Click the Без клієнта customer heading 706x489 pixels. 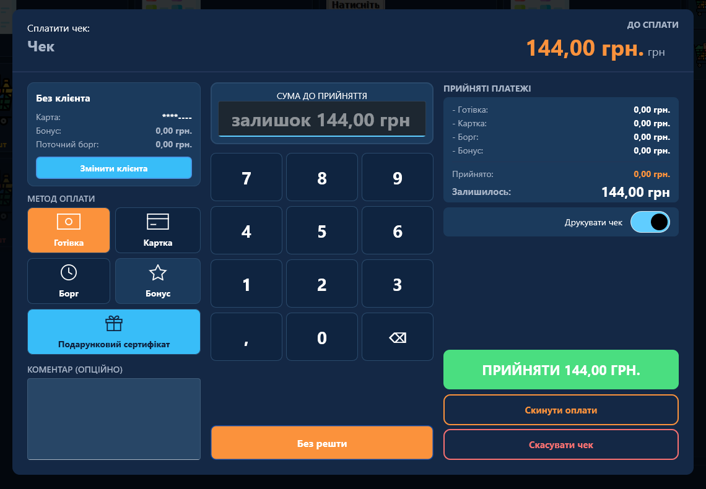pyautogui.click(x=63, y=98)
